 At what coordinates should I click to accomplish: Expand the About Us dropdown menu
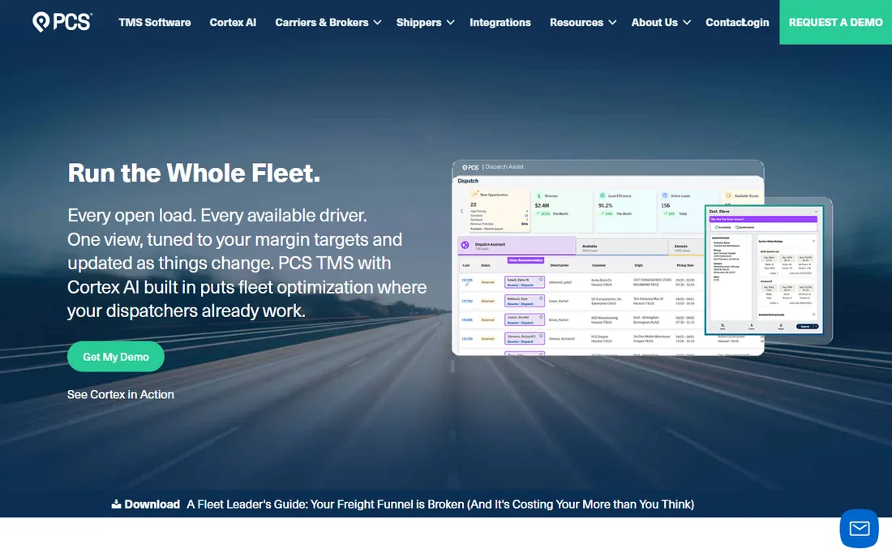[661, 23]
